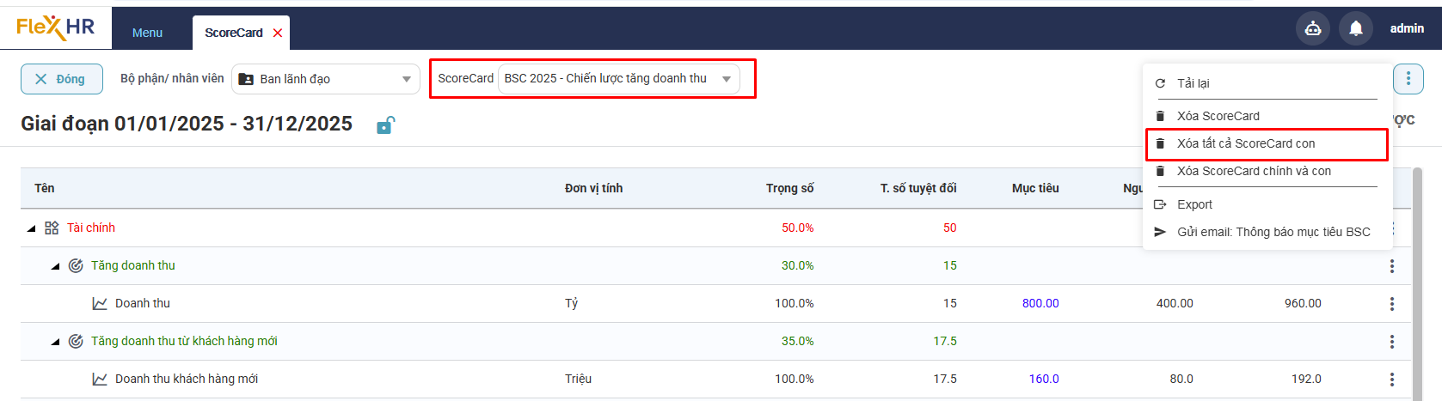
Task: Choose Export from the menu
Action: pyautogui.click(x=1194, y=204)
